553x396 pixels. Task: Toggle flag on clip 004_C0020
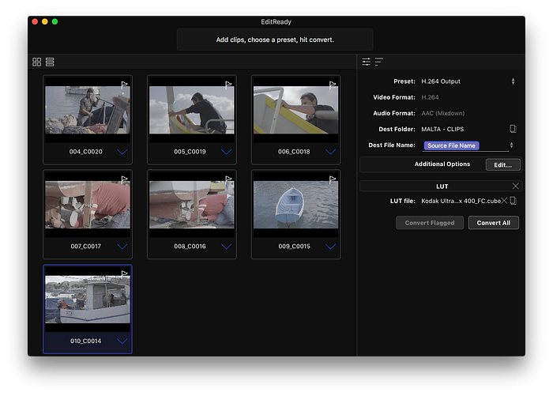click(124, 85)
